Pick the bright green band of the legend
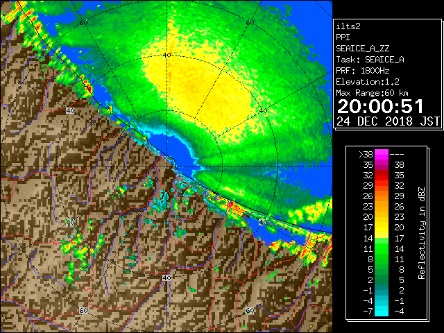The width and height of the screenshot is (444, 333). pos(382,248)
